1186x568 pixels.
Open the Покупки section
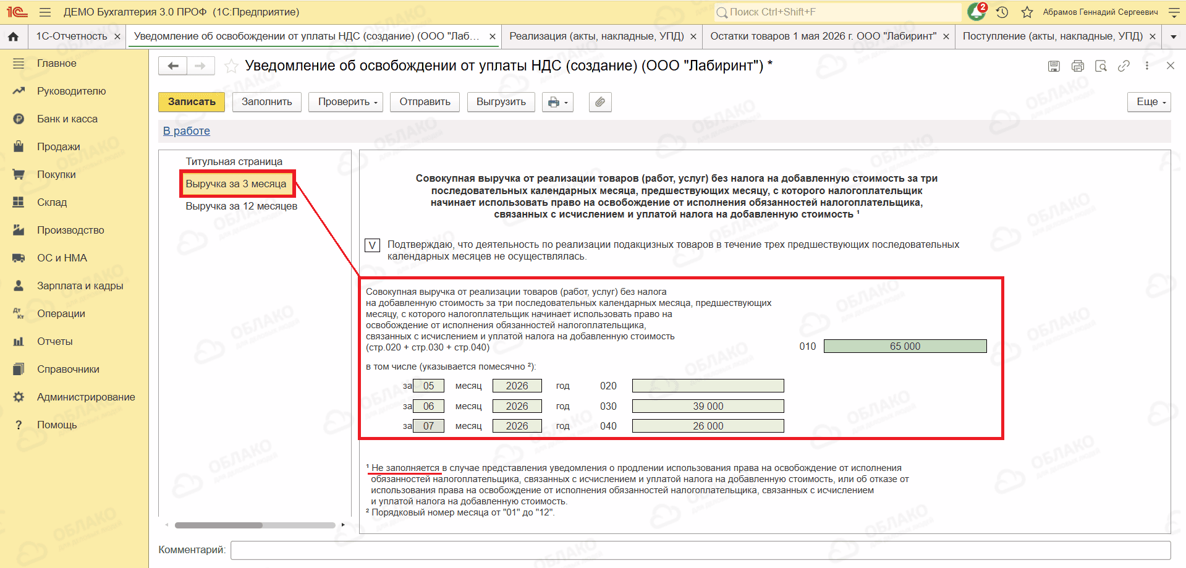click(x=56, y=174)
